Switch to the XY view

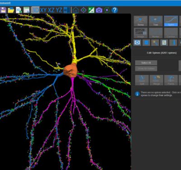tap(43, 10)
